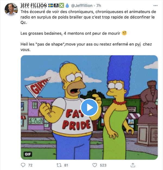Click the tweet text about déconfiner le Qc
Viewport: 163px width, 170px height.
(88, 17)
